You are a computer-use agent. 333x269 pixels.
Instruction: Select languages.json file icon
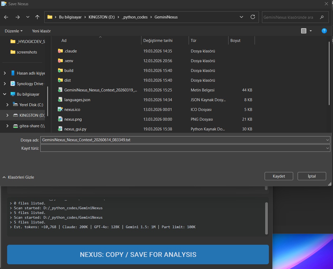tap(60, 100)
